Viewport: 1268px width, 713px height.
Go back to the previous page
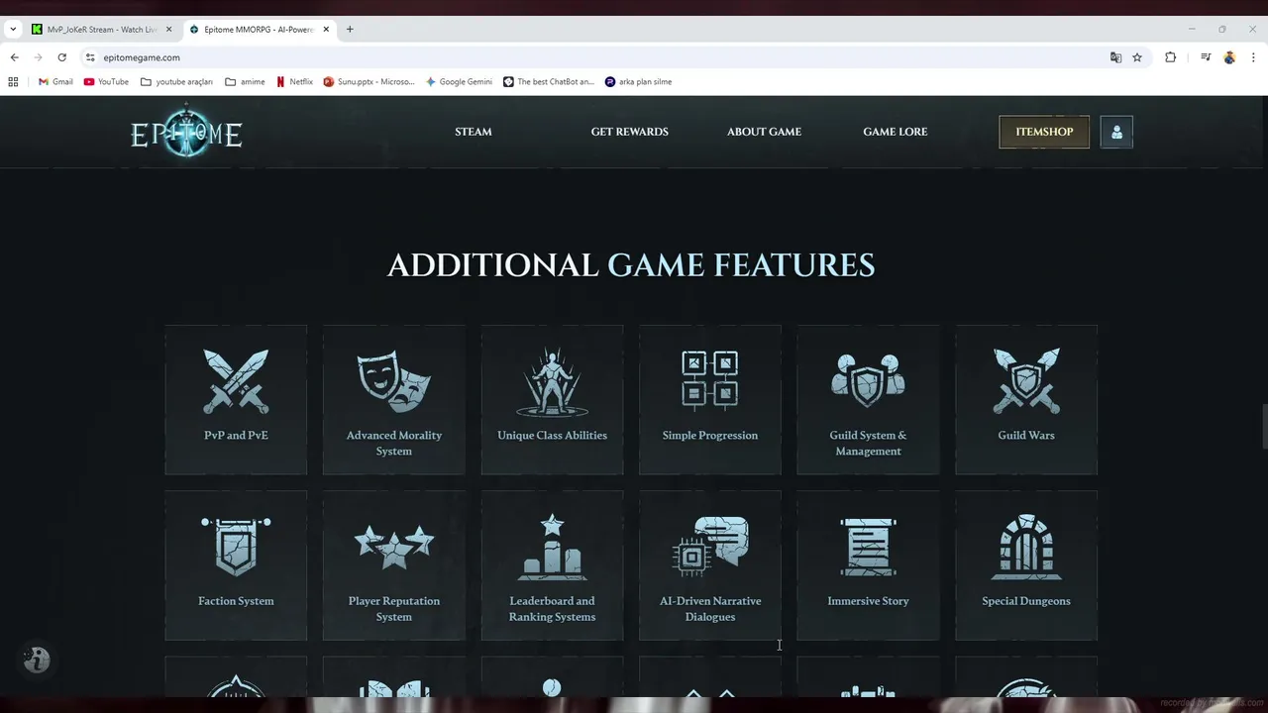(14, 57)
